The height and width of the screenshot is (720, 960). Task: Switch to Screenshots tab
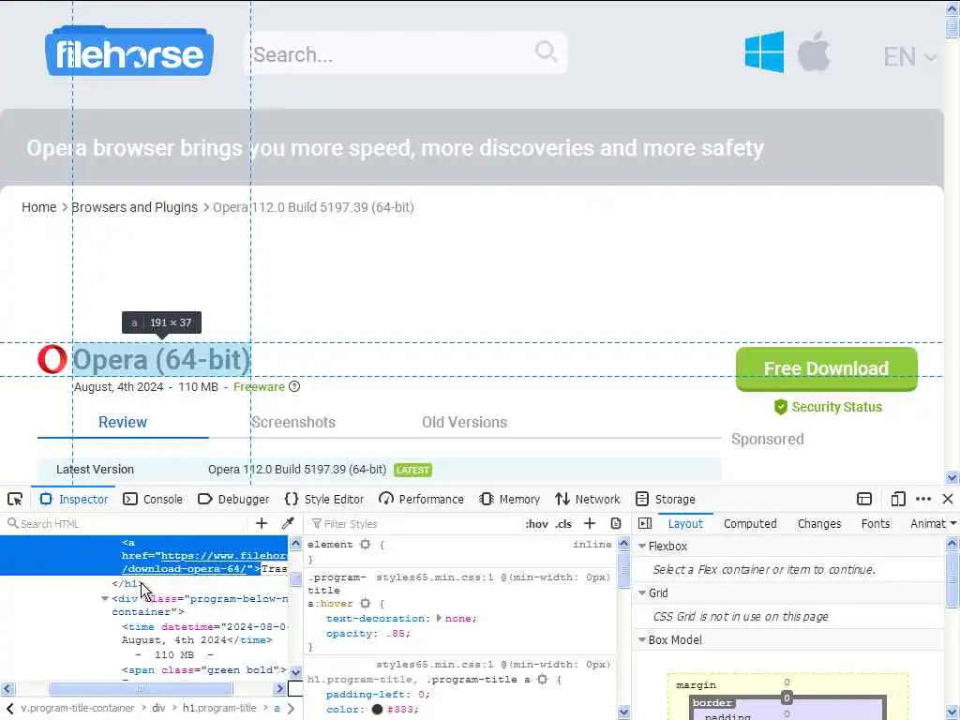pyautogui.click(x=293, y=423)
